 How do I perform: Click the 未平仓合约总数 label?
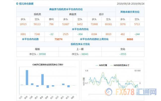coord(30,39)
